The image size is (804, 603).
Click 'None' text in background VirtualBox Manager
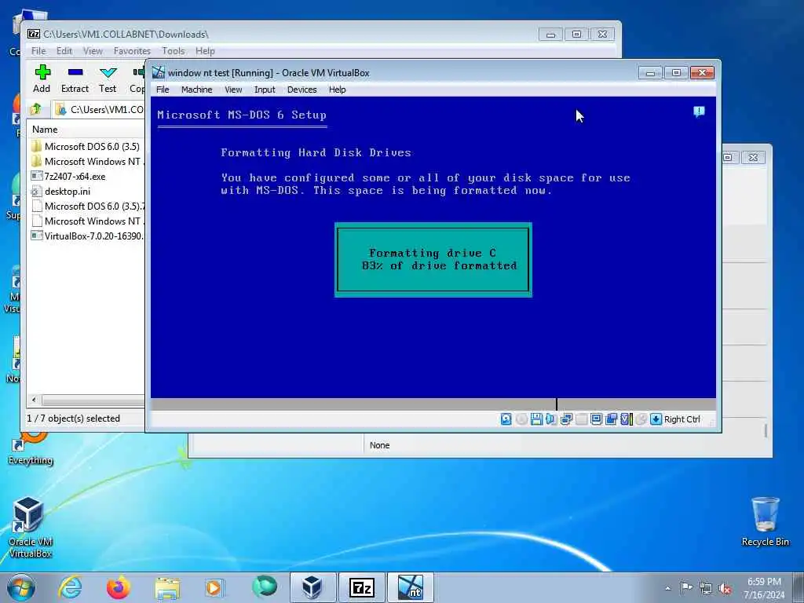[380, 445]
